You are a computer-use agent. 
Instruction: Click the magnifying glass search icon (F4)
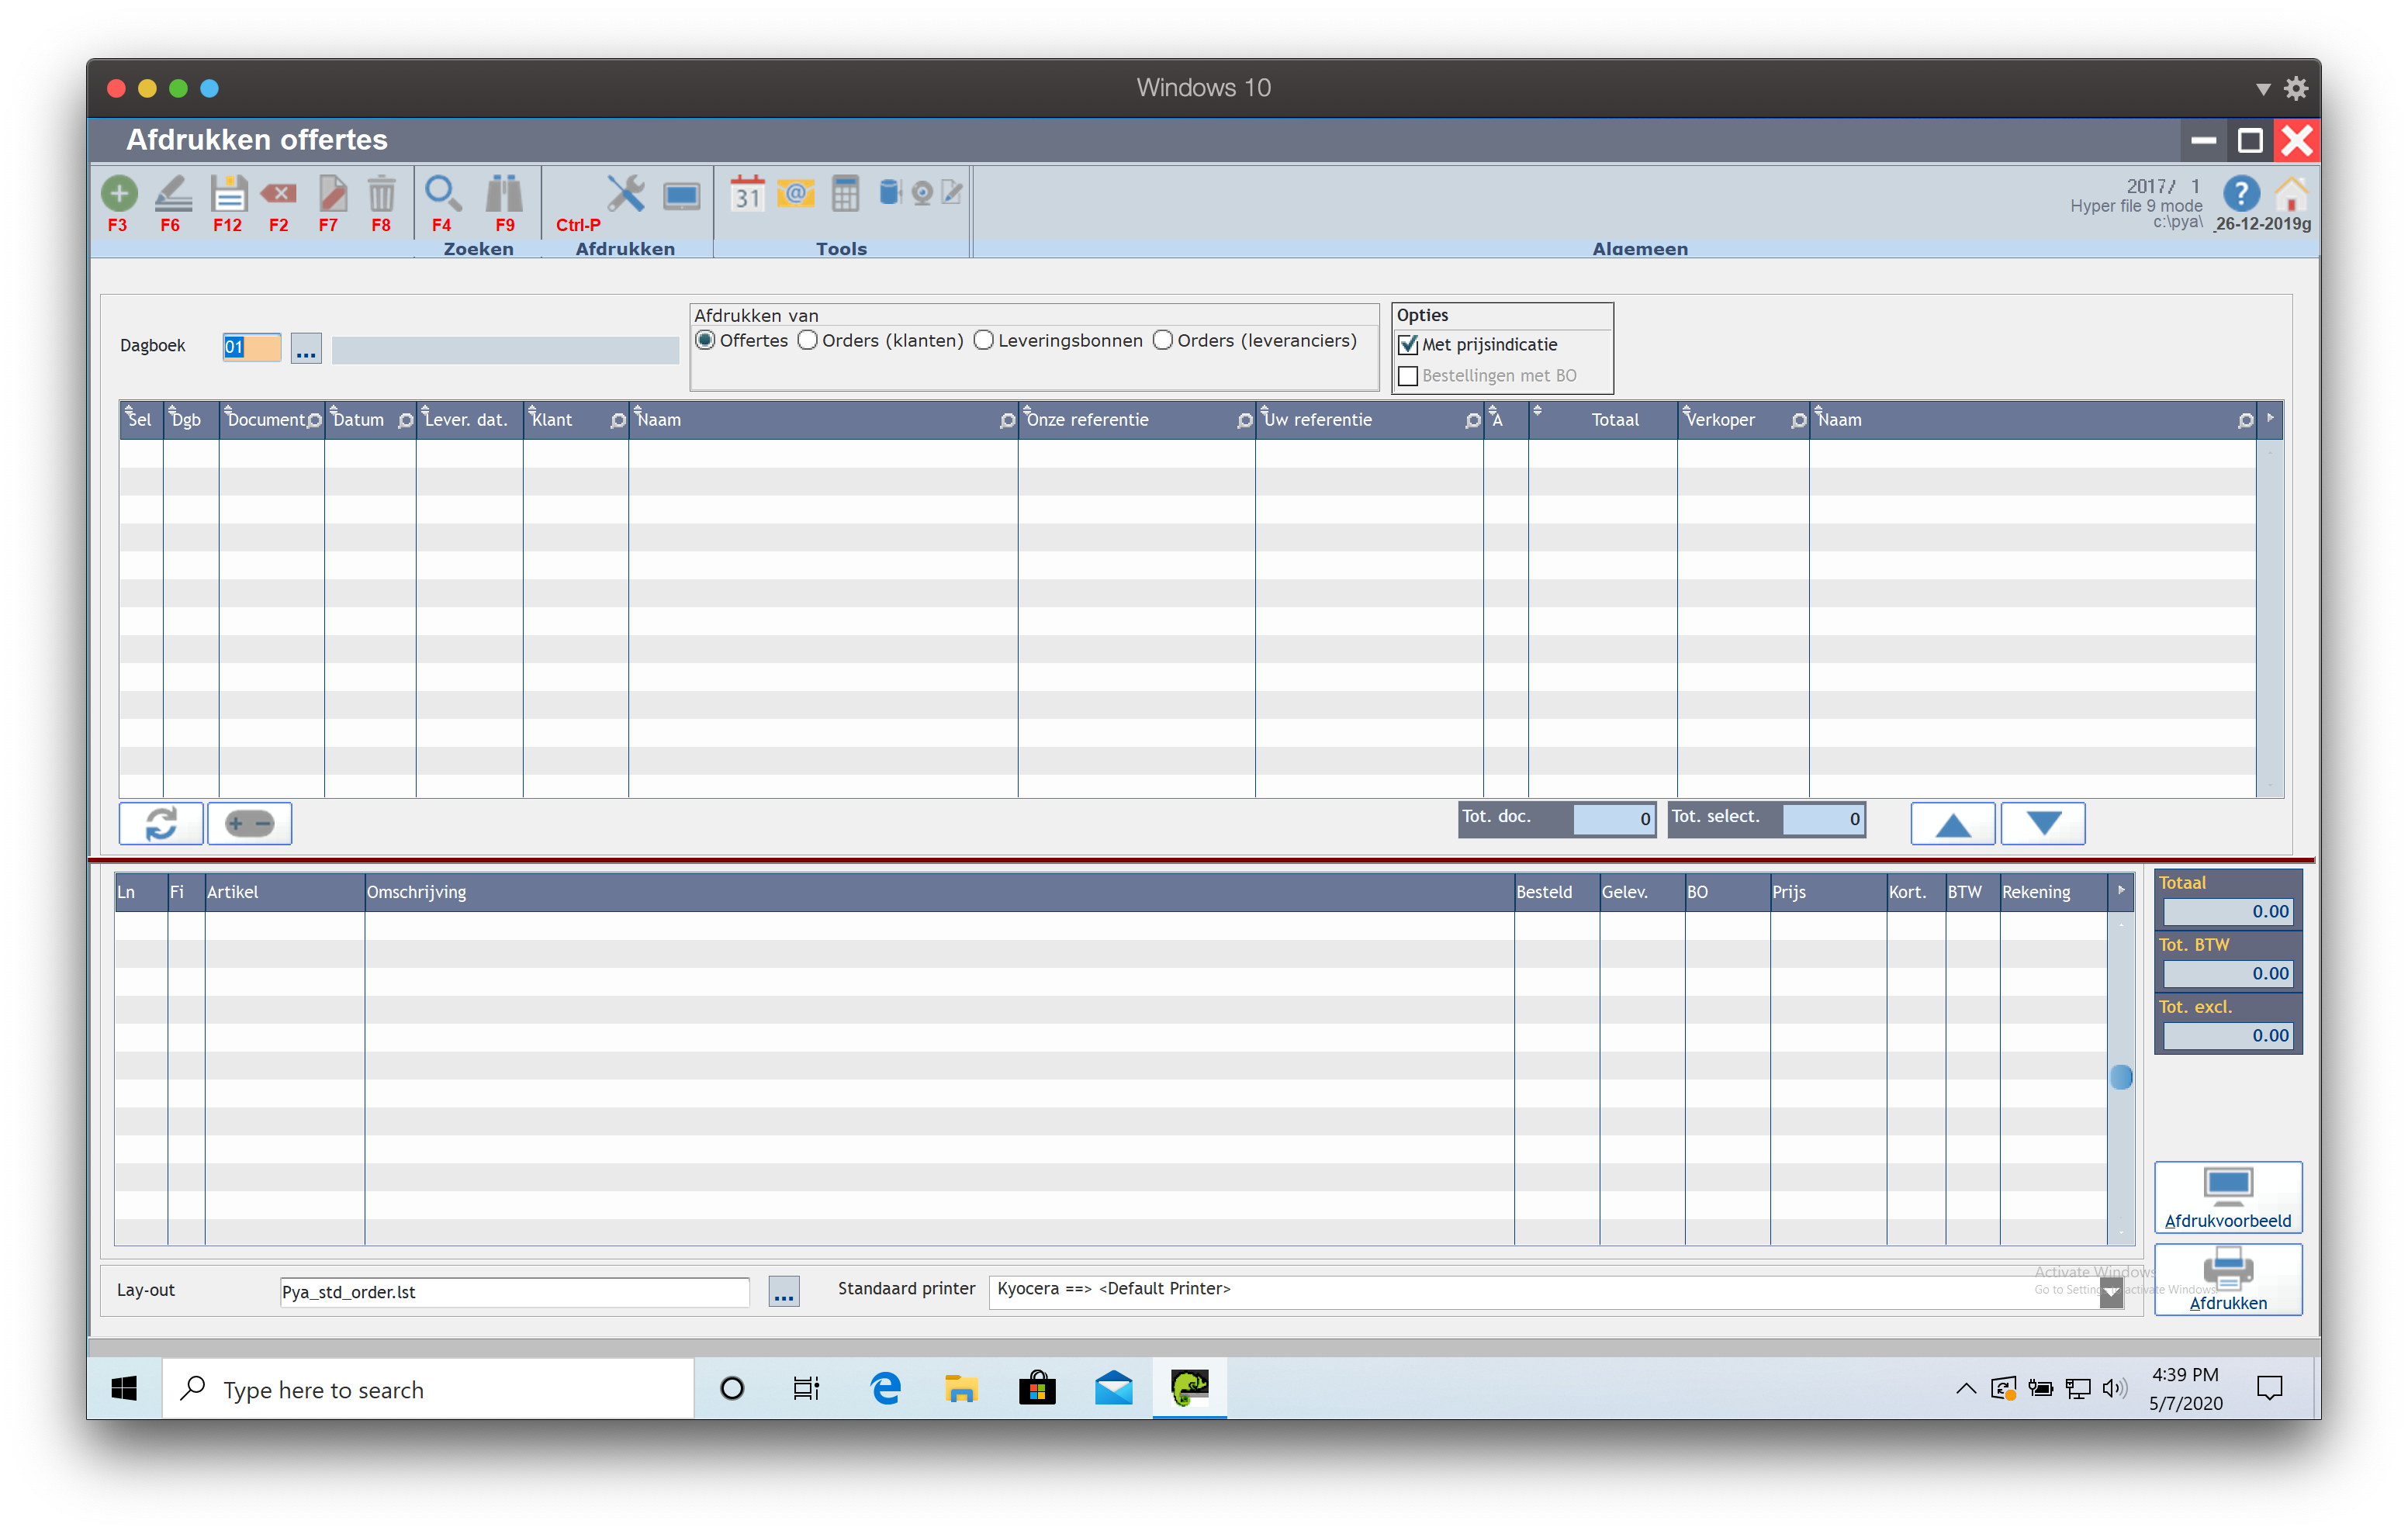coord(442,193)
